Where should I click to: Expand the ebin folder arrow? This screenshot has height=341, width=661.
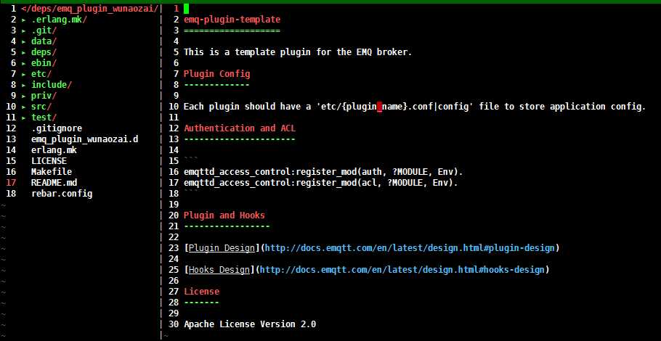23,63
